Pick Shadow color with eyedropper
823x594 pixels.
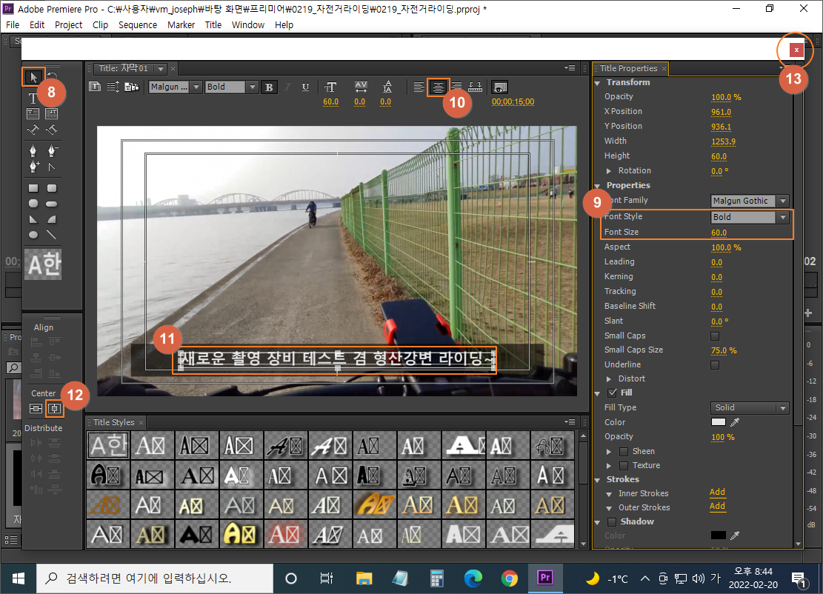(735, 535)
